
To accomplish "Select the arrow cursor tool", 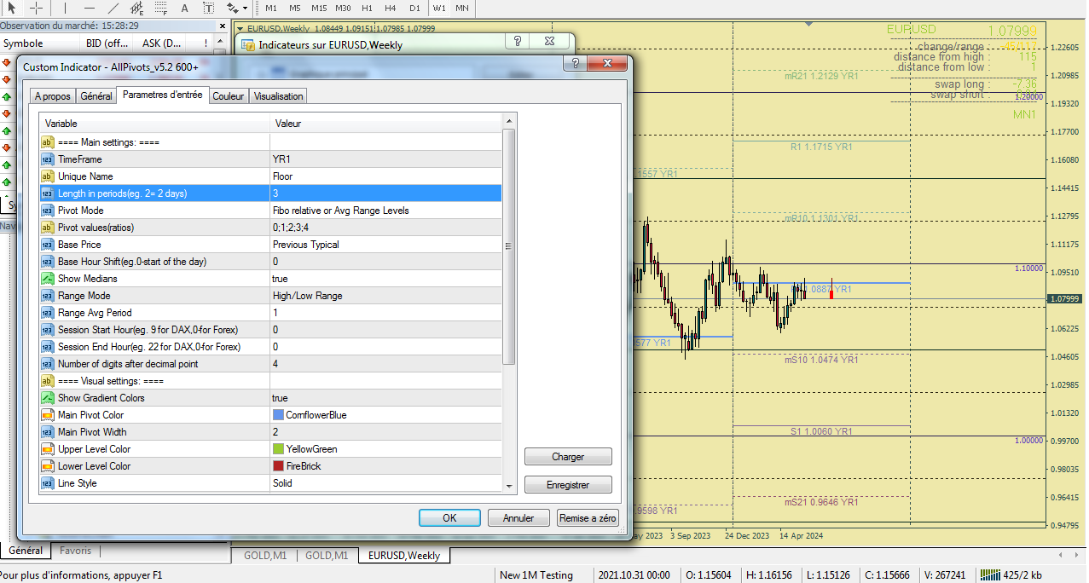I will pos(12,8).
